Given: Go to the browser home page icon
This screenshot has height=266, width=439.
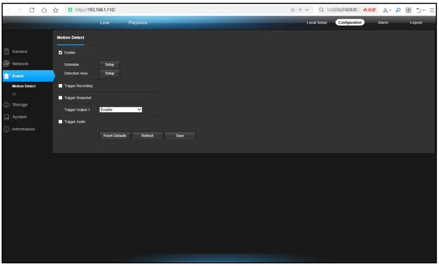Looking at the screenshot, I should (44, 10).
